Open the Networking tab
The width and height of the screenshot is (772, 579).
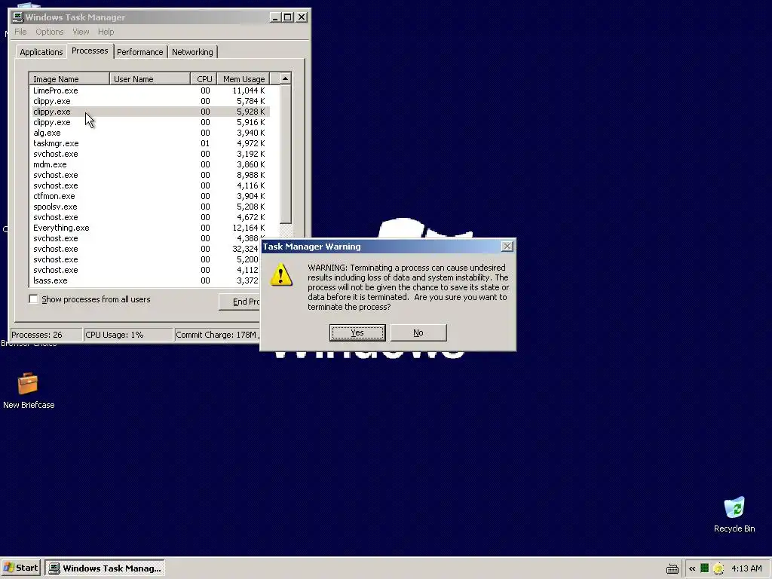pyautogui.click(x=192, y=52)
